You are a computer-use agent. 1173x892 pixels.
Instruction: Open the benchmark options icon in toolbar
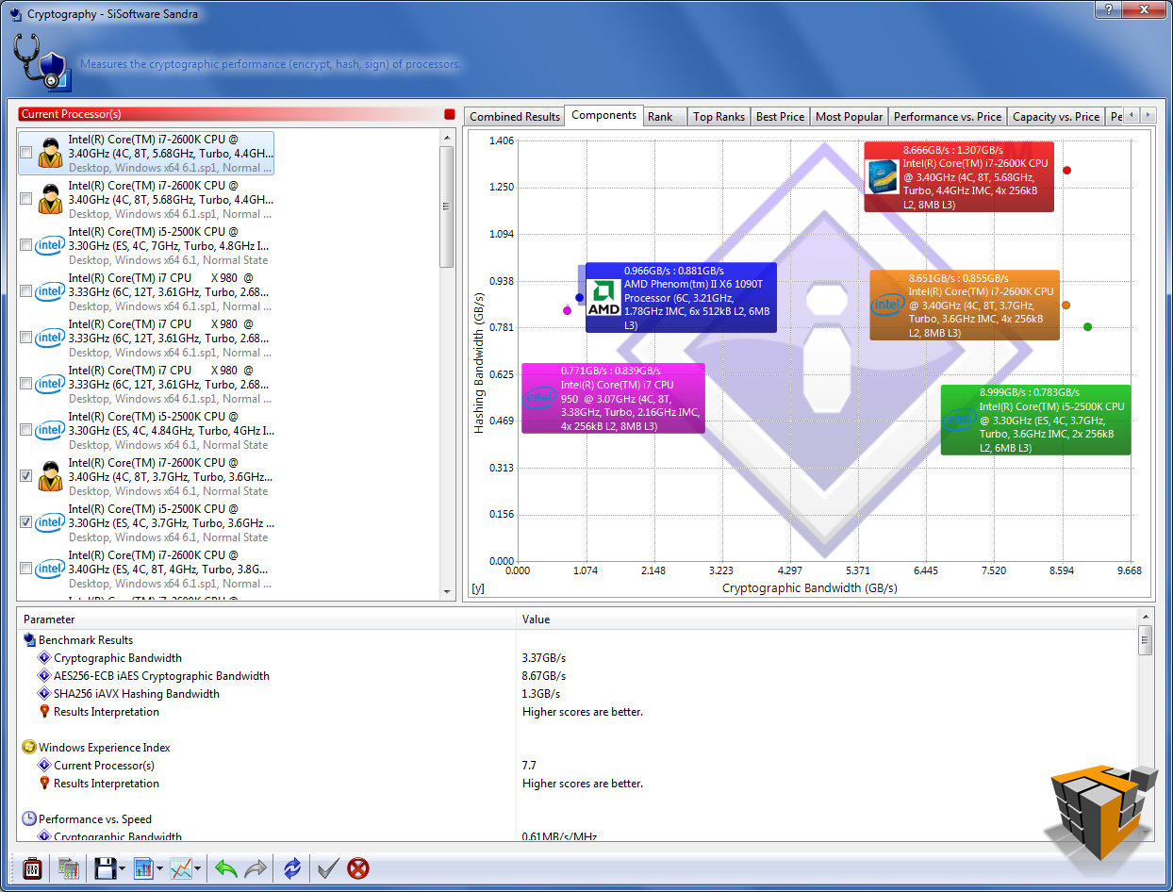click(31, 868)
